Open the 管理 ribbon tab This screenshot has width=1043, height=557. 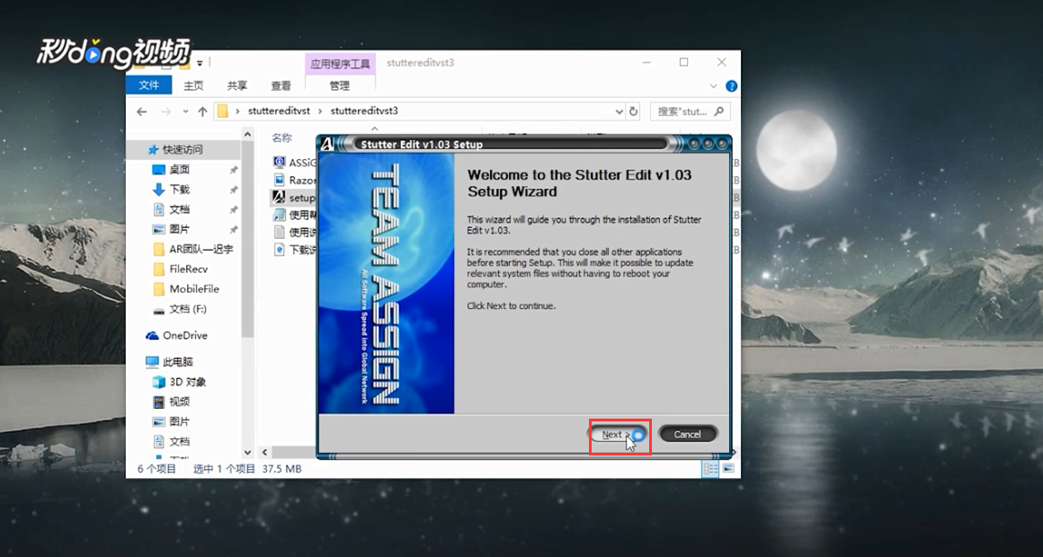click(x=339, y=85)
